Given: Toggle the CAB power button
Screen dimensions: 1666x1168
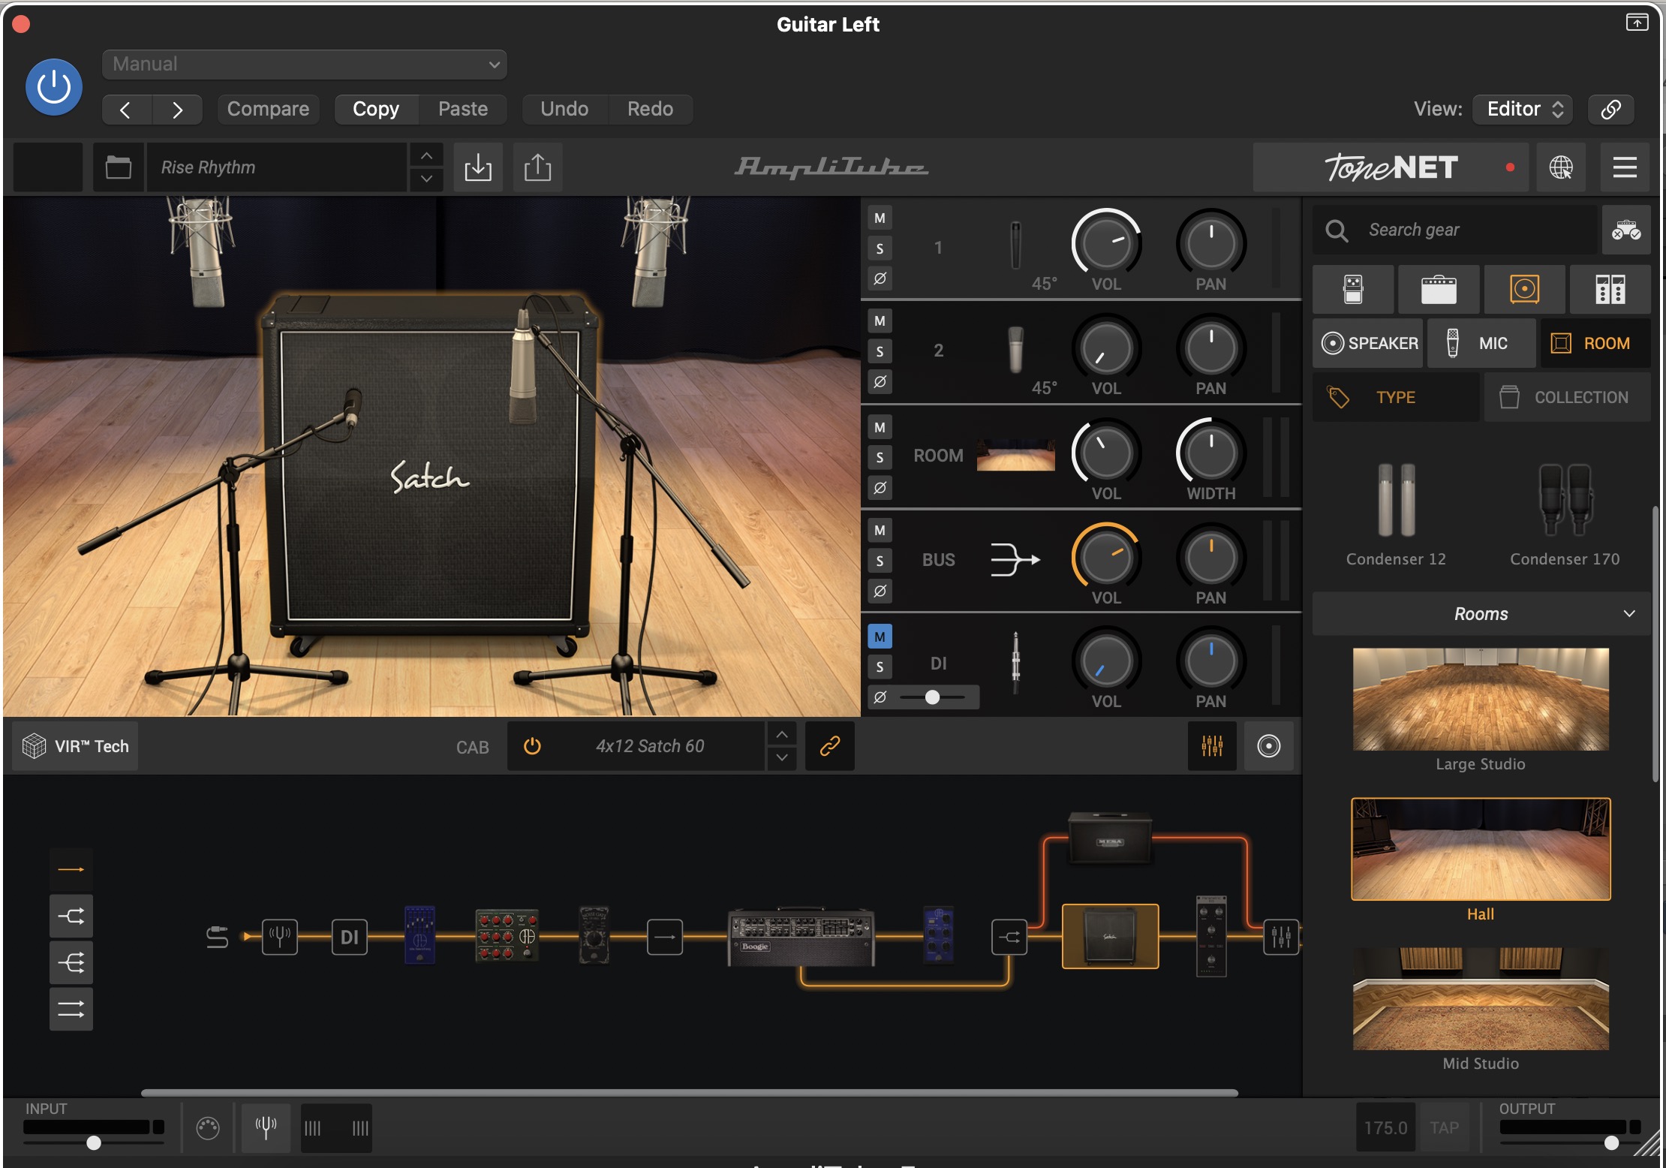Looking at the screenshot, I should click(x=532, y=747).
